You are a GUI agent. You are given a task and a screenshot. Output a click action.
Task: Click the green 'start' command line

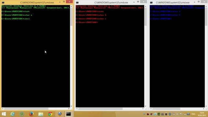pos(16,11)
